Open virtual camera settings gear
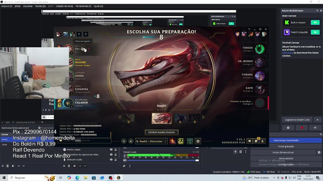The width and height of the screenshot is (323, 181). [319, 152]
